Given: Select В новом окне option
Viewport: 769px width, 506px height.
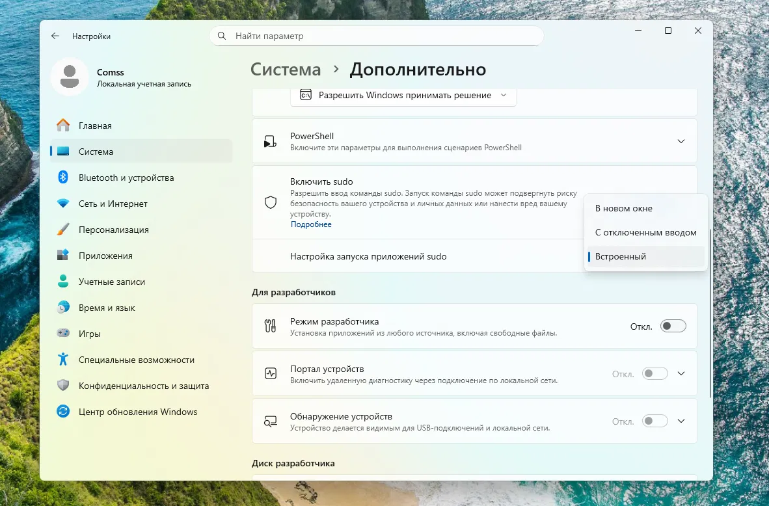Looking at the screenshot, I should click(646, 208).
